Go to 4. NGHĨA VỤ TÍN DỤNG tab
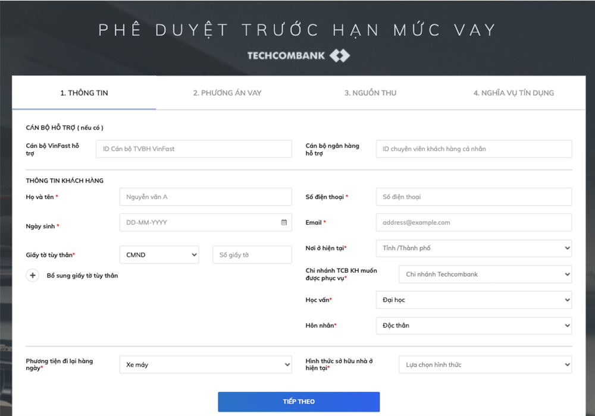This screenshot has width=595, height=416. click(513, 93)
